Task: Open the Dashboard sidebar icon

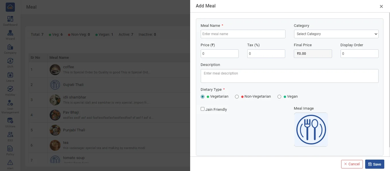Action: point(10,19)
